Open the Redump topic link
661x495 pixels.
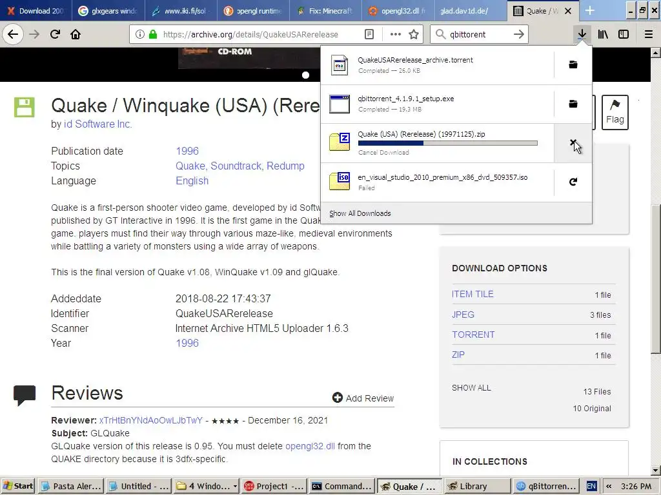(285, 166)
